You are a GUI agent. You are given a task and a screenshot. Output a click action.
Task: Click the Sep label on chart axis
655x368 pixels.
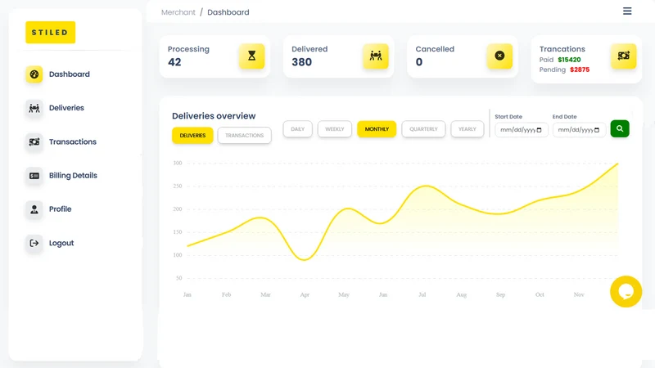[x=501, y=294]
